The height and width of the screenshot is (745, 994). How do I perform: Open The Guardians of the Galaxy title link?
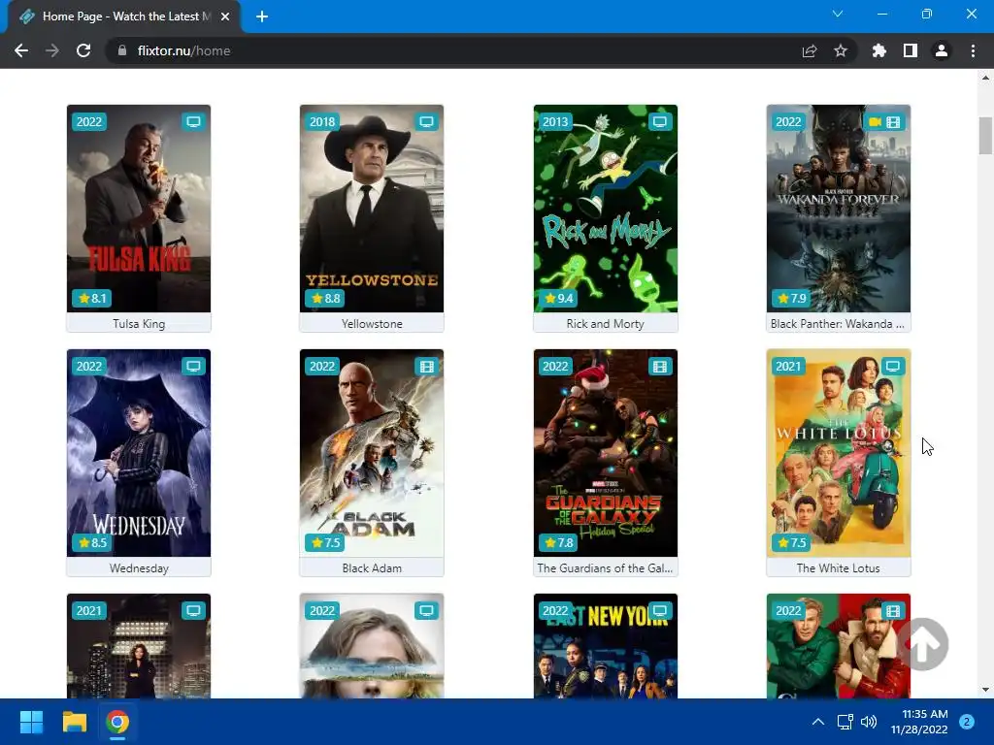point(606,568)
